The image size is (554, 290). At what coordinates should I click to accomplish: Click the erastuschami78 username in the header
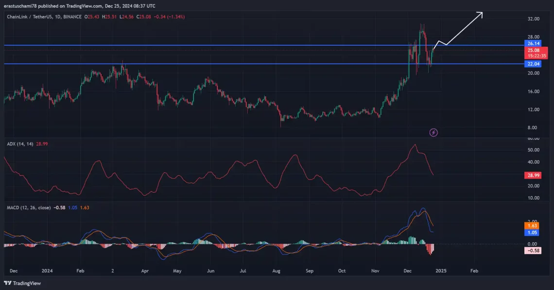point(19,6)
